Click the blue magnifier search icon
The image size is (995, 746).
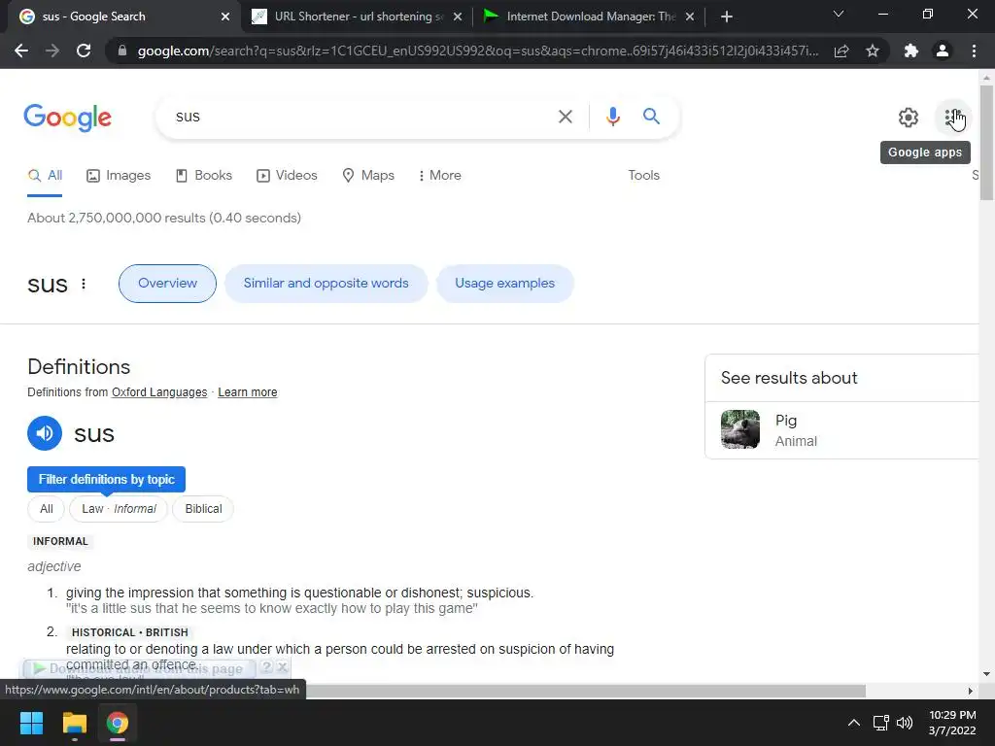651,117
